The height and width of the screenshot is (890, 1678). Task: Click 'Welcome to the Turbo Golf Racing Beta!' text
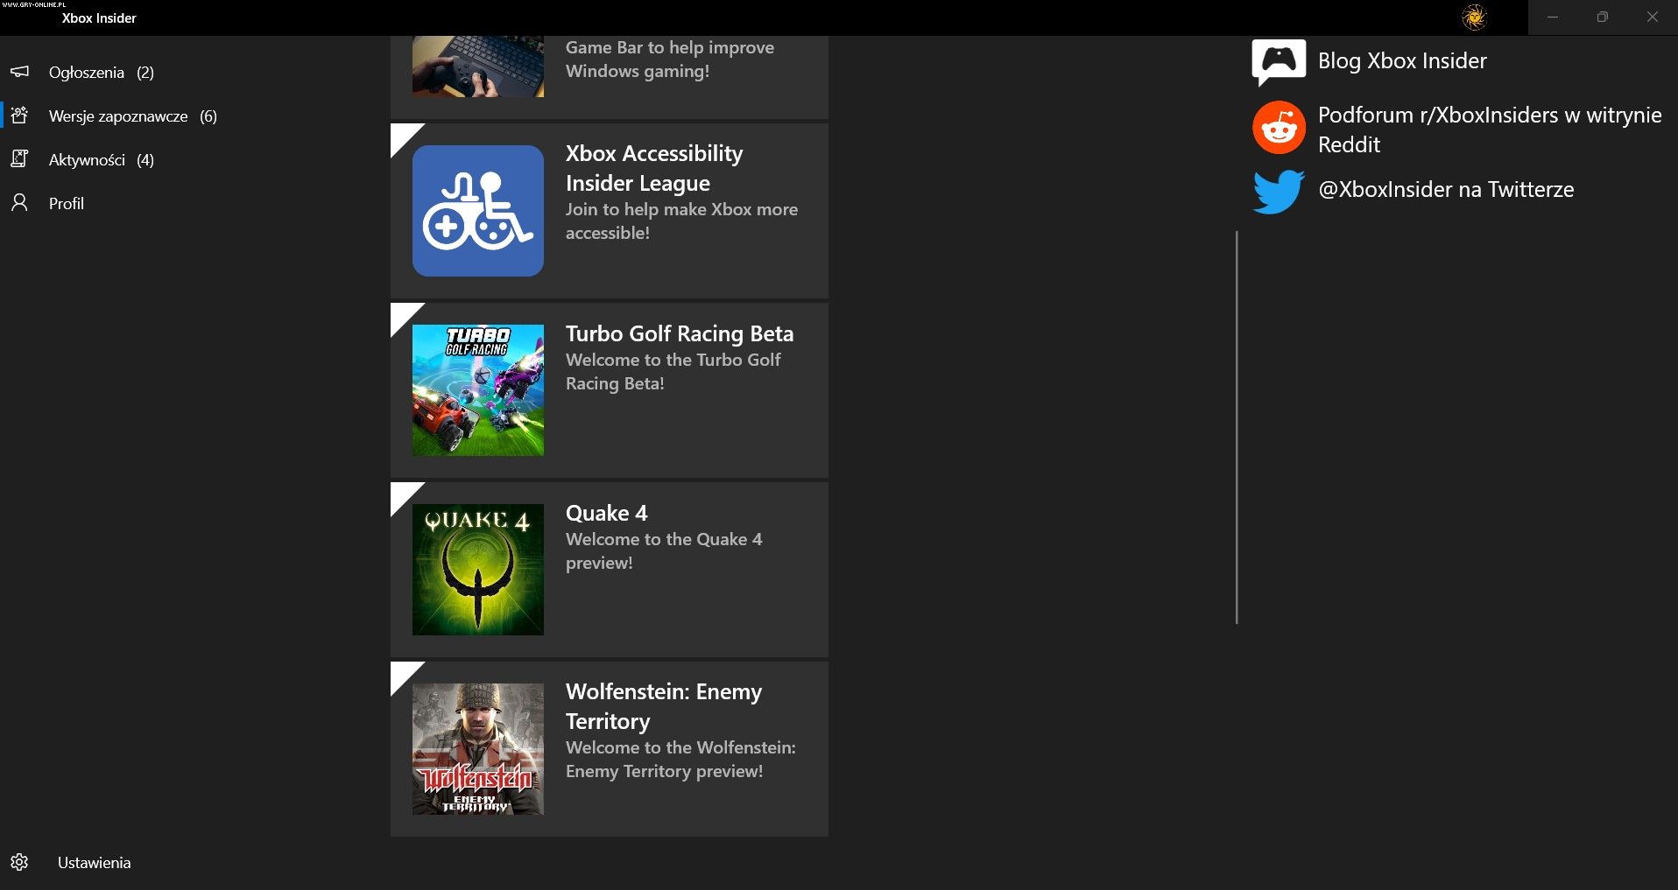pos(673,372)
